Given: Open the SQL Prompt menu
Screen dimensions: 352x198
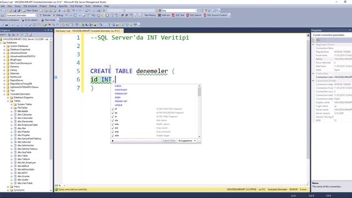Looking at the screenshot, I should (x=76, y=6).
